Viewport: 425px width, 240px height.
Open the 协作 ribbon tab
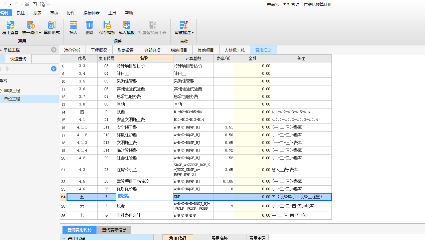71,13
